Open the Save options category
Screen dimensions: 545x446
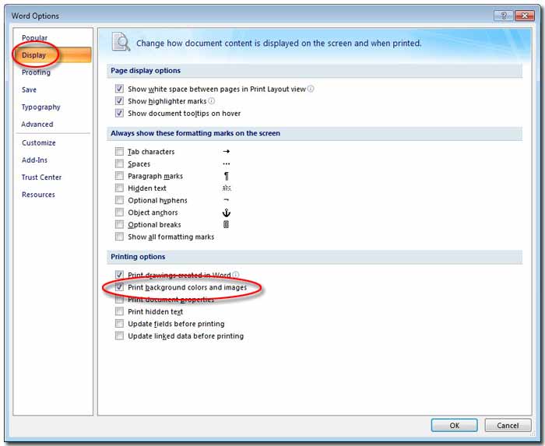[x=29, y=90]
